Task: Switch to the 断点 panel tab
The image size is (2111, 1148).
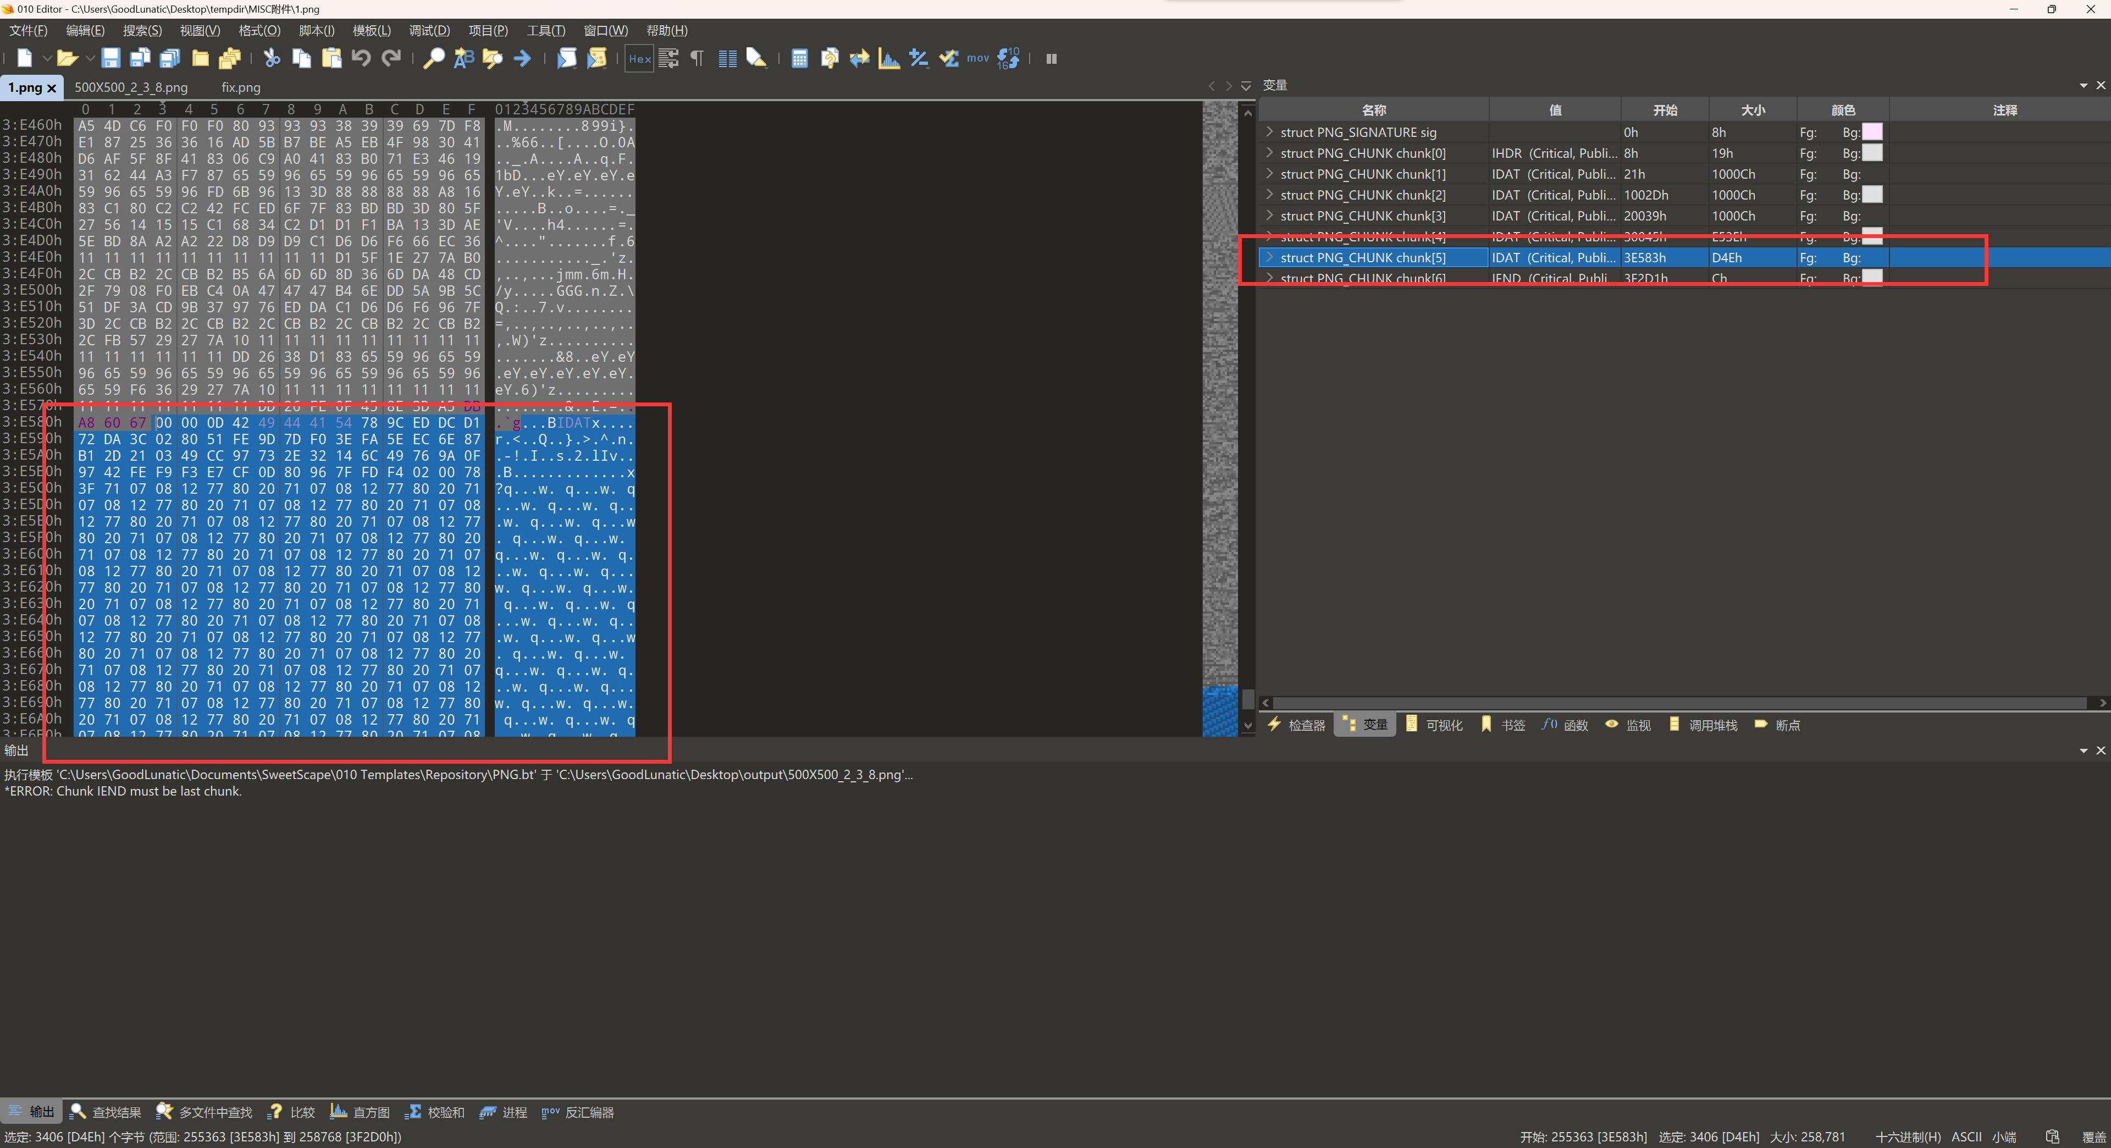Action: pyautogui.click(x=1777, y=725)
